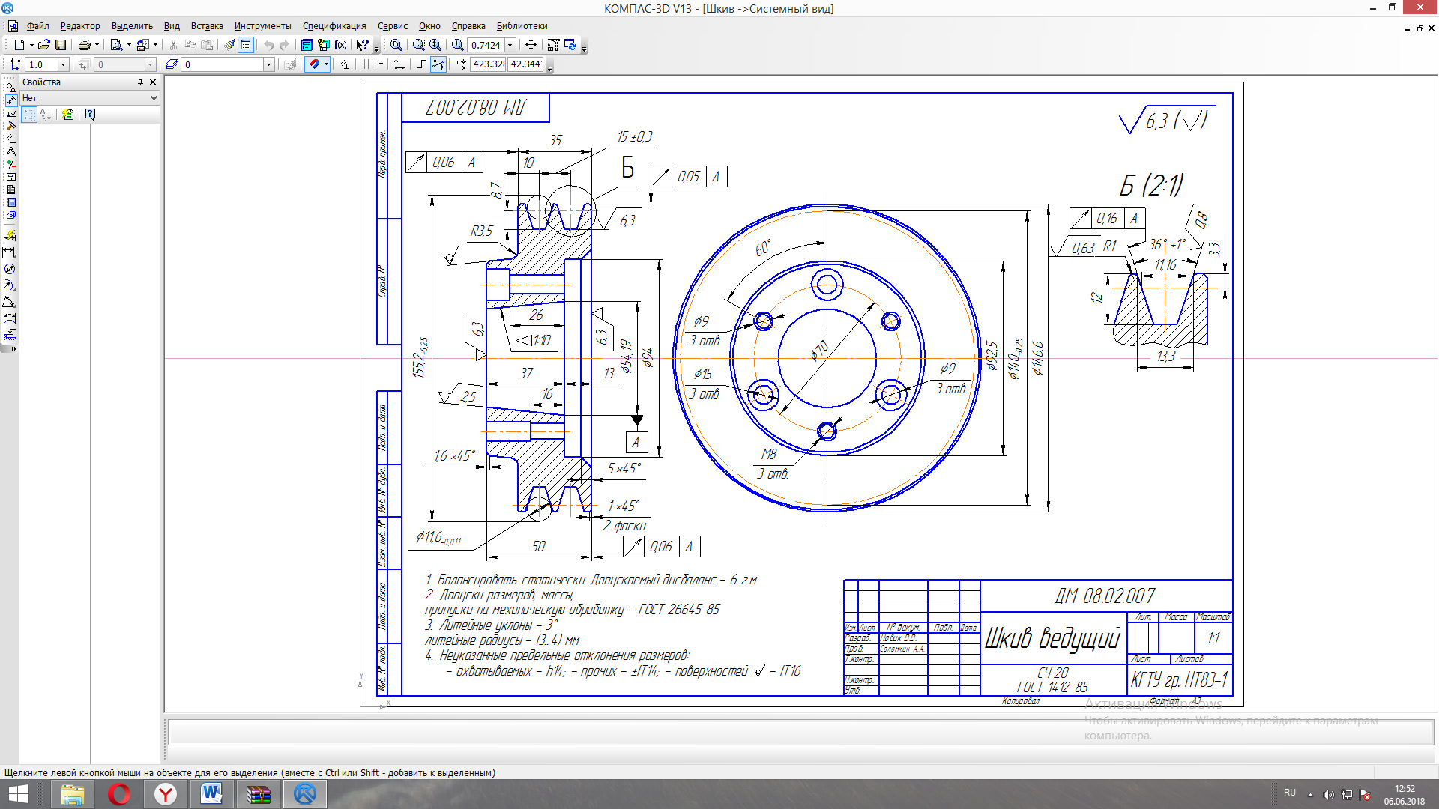Image resolution: width=1439 pixels, height=809 pixels.
Task: Toggle orthogonal drawing mode button
Action: coord(420,64)
